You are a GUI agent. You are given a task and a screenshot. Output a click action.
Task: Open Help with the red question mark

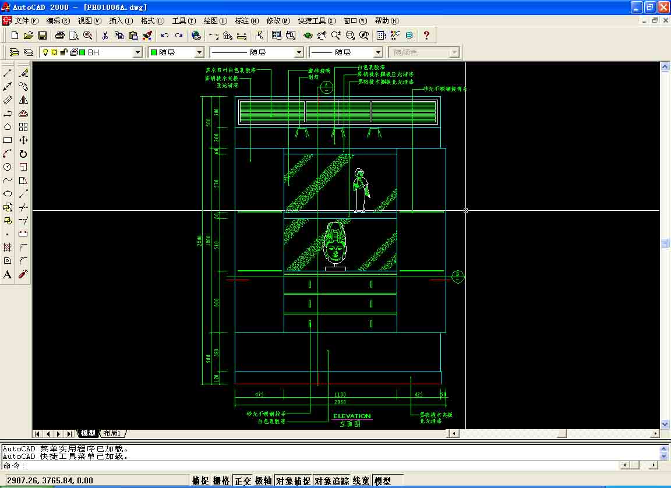(426, 36)
